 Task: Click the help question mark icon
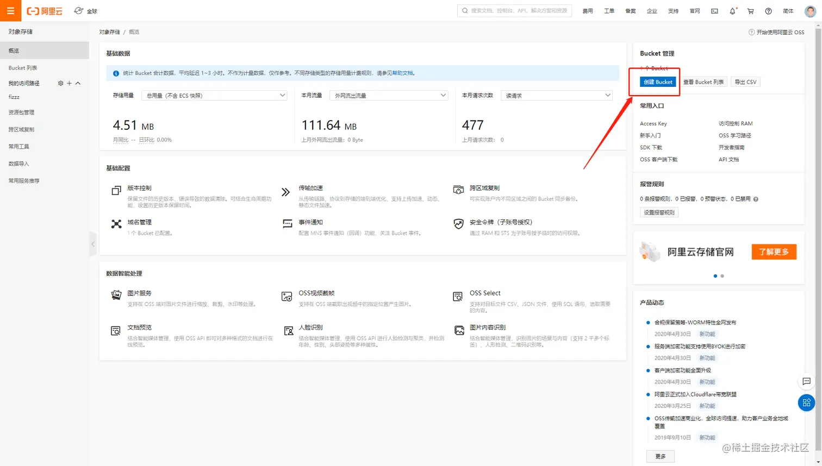[768, 11]
